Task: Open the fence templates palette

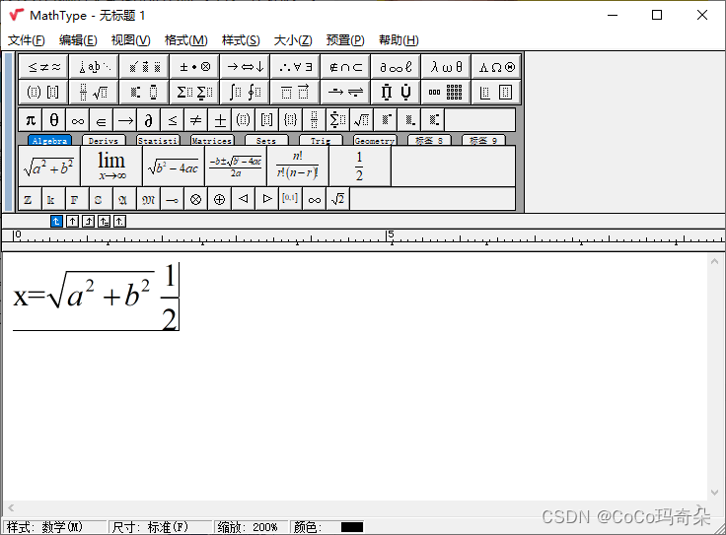Action: pos(43,92)
